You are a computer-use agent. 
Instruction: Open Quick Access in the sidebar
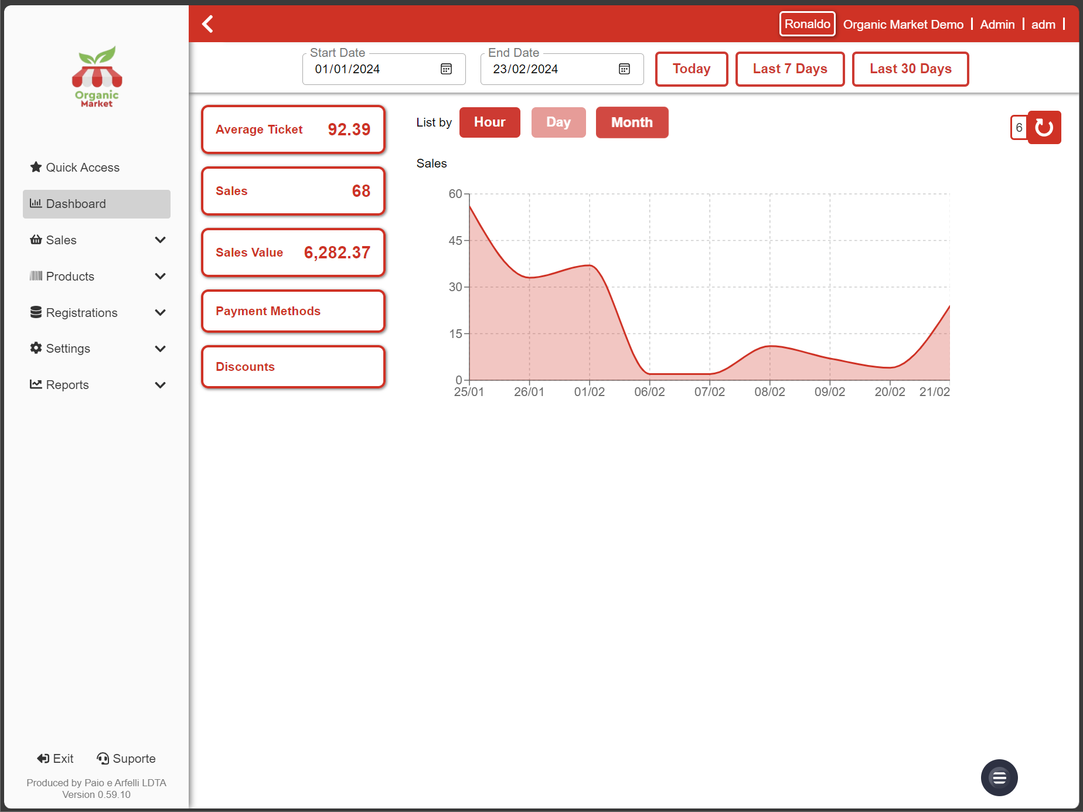pyautogui.click(x=97, y=168)
